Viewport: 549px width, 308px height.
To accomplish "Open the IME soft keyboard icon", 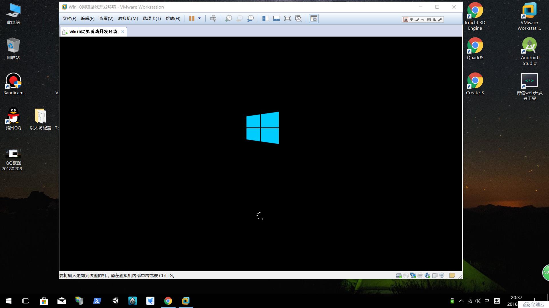I will 429,19.
